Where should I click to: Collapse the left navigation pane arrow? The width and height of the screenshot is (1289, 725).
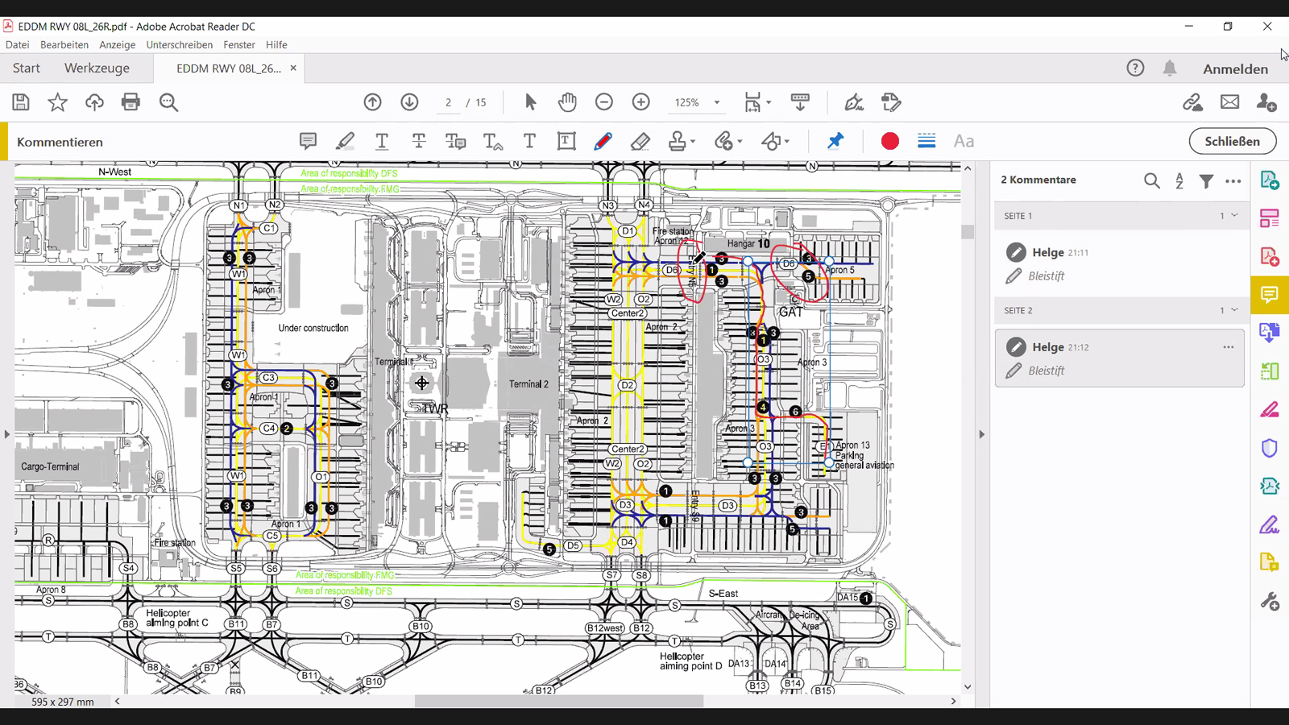pos(7,434)
